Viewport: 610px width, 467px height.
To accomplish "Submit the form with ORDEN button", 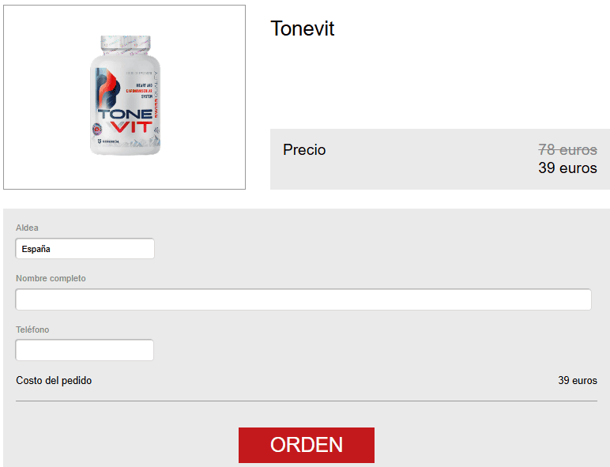I will click(x=307, y=445).
